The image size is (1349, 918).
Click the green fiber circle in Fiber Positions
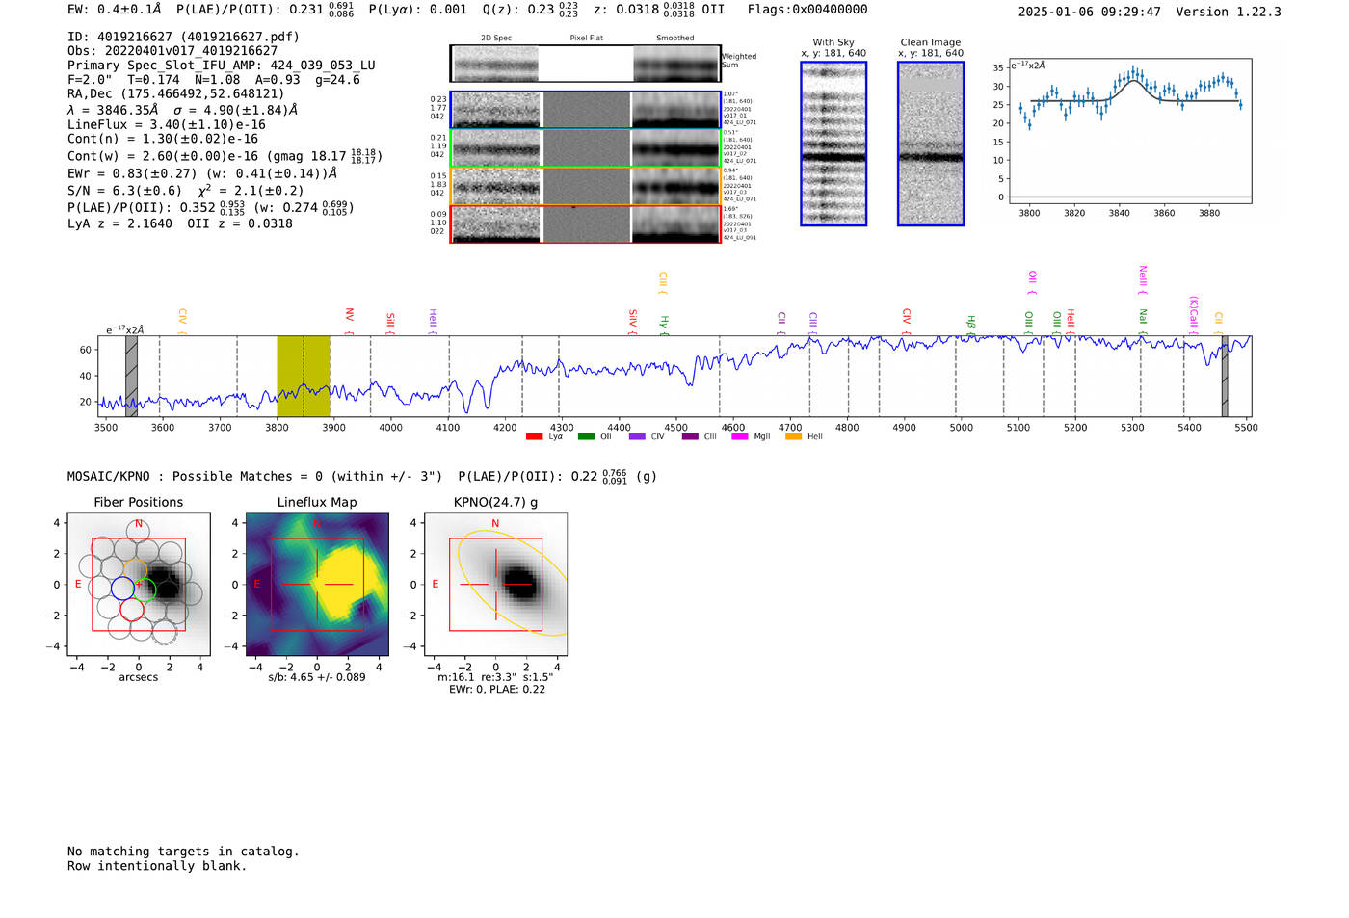[144, 589]
